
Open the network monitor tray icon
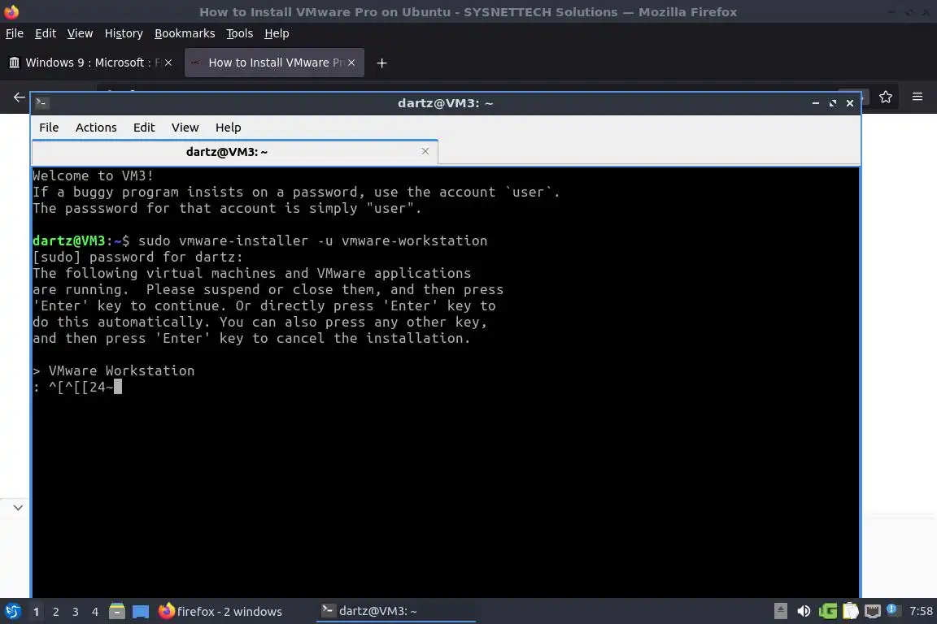(x=873, y=611)
